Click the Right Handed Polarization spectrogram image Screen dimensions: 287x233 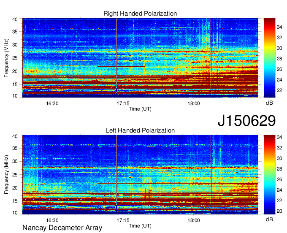click(x=140, y=58)
